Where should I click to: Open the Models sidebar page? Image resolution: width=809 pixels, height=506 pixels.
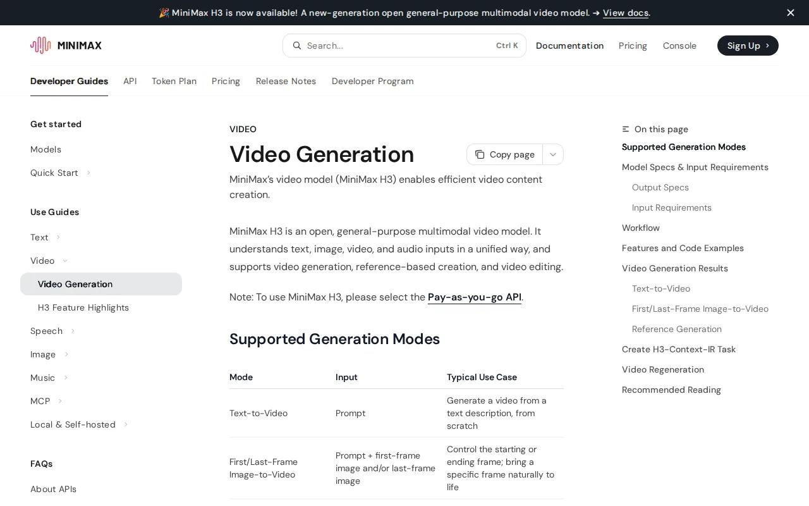coord(46,149)
